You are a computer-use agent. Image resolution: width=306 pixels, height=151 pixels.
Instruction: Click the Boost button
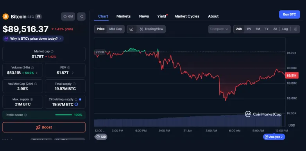point(44,127)
